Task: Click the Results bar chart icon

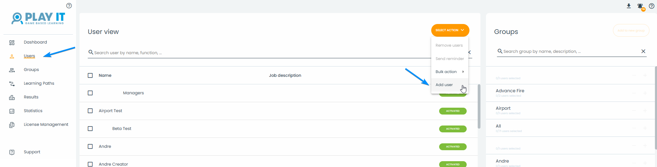Action: (x=12, y=97)
